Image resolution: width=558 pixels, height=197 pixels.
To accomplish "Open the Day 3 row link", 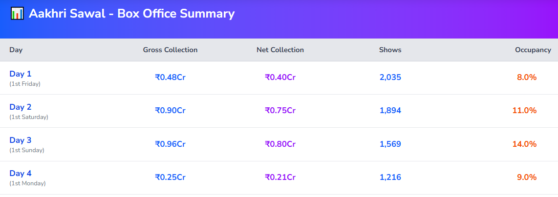I will tap(21, 140).
